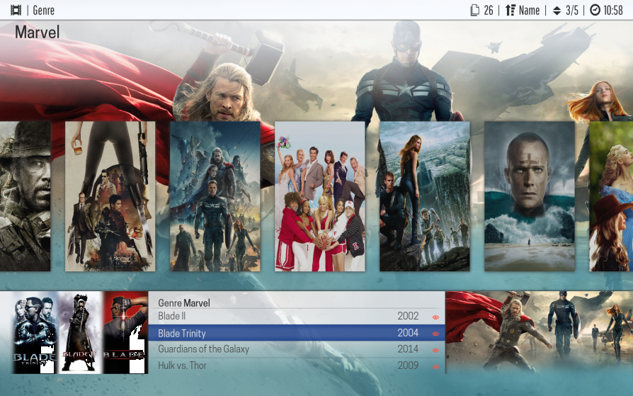Image resolution: width=633 pixels, height=396 pixels.
Task: Click the 26 item count value
Action: click(x=489, y=10)
